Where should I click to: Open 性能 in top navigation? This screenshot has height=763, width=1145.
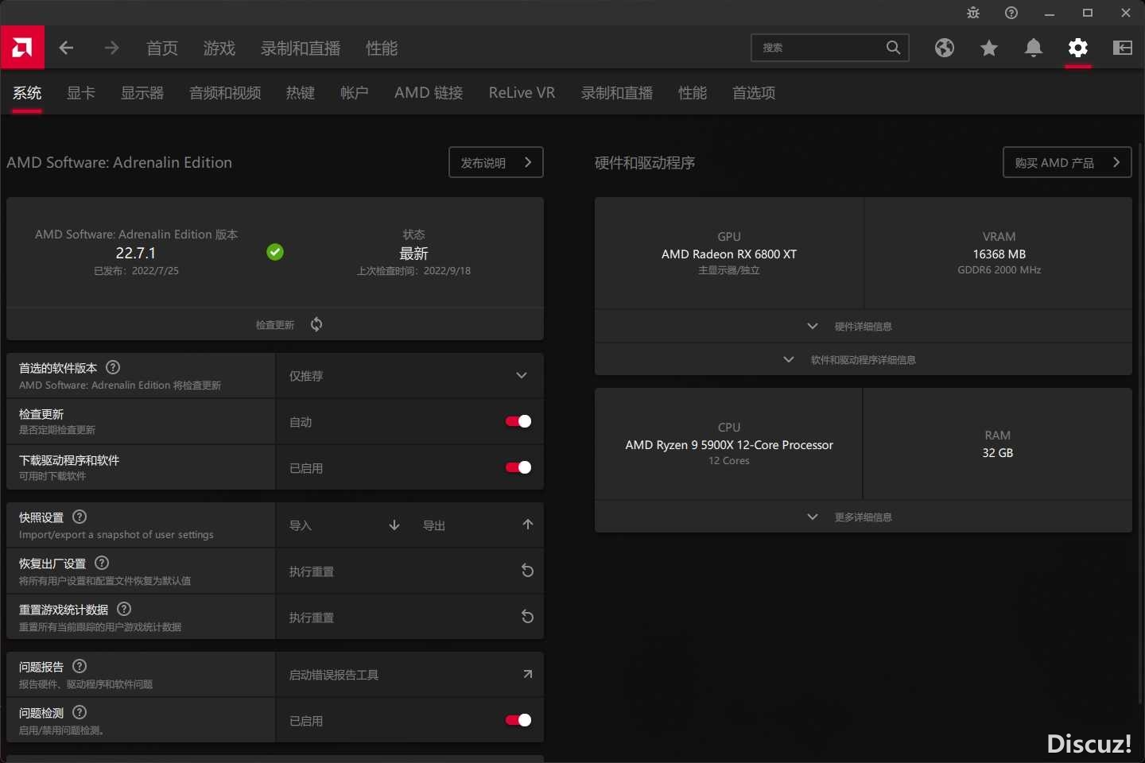(x=382, y=48)
